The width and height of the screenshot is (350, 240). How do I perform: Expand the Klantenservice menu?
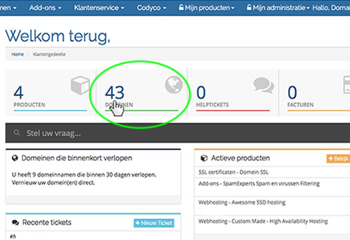[x=99, y=8]
